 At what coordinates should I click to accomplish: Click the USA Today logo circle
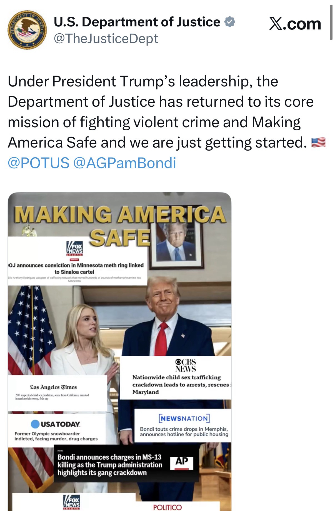point(35,424)
